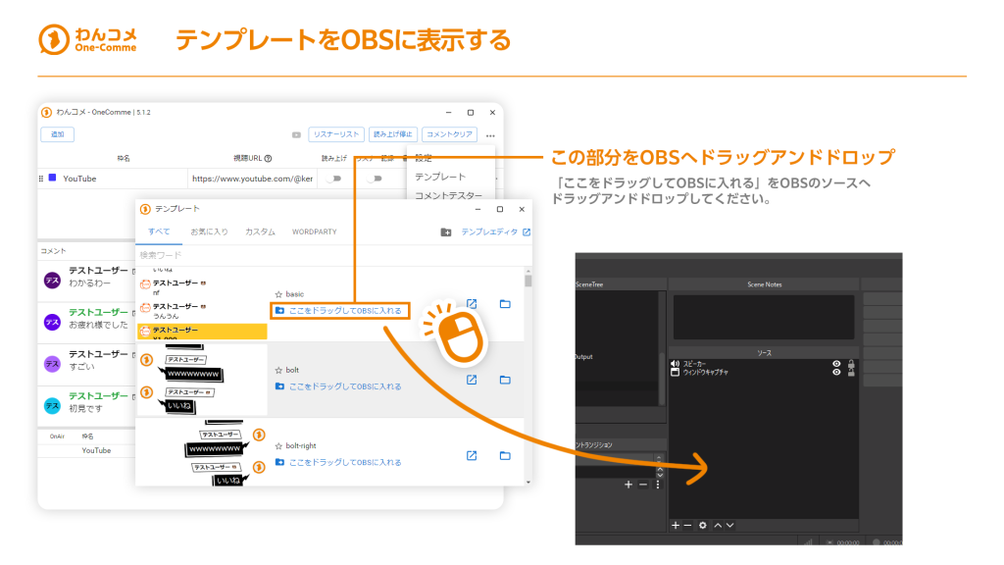Remove source with OBS sources minus button
The image size is (1004, 565).
pyautogui.click(x=687, y=526)
